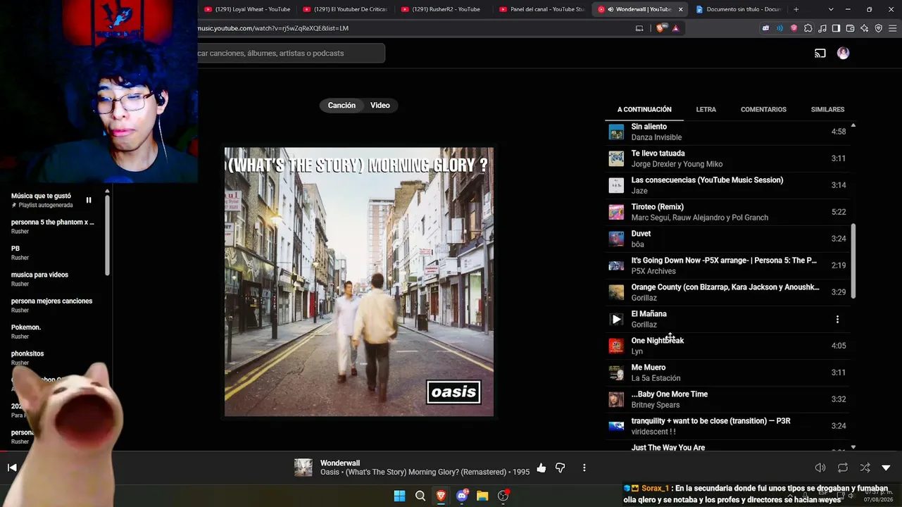Viewport: 902px width, 507px height.
Task: Click the Wonderwall mini thumbnail in player bar
Action: coord(303,468)
